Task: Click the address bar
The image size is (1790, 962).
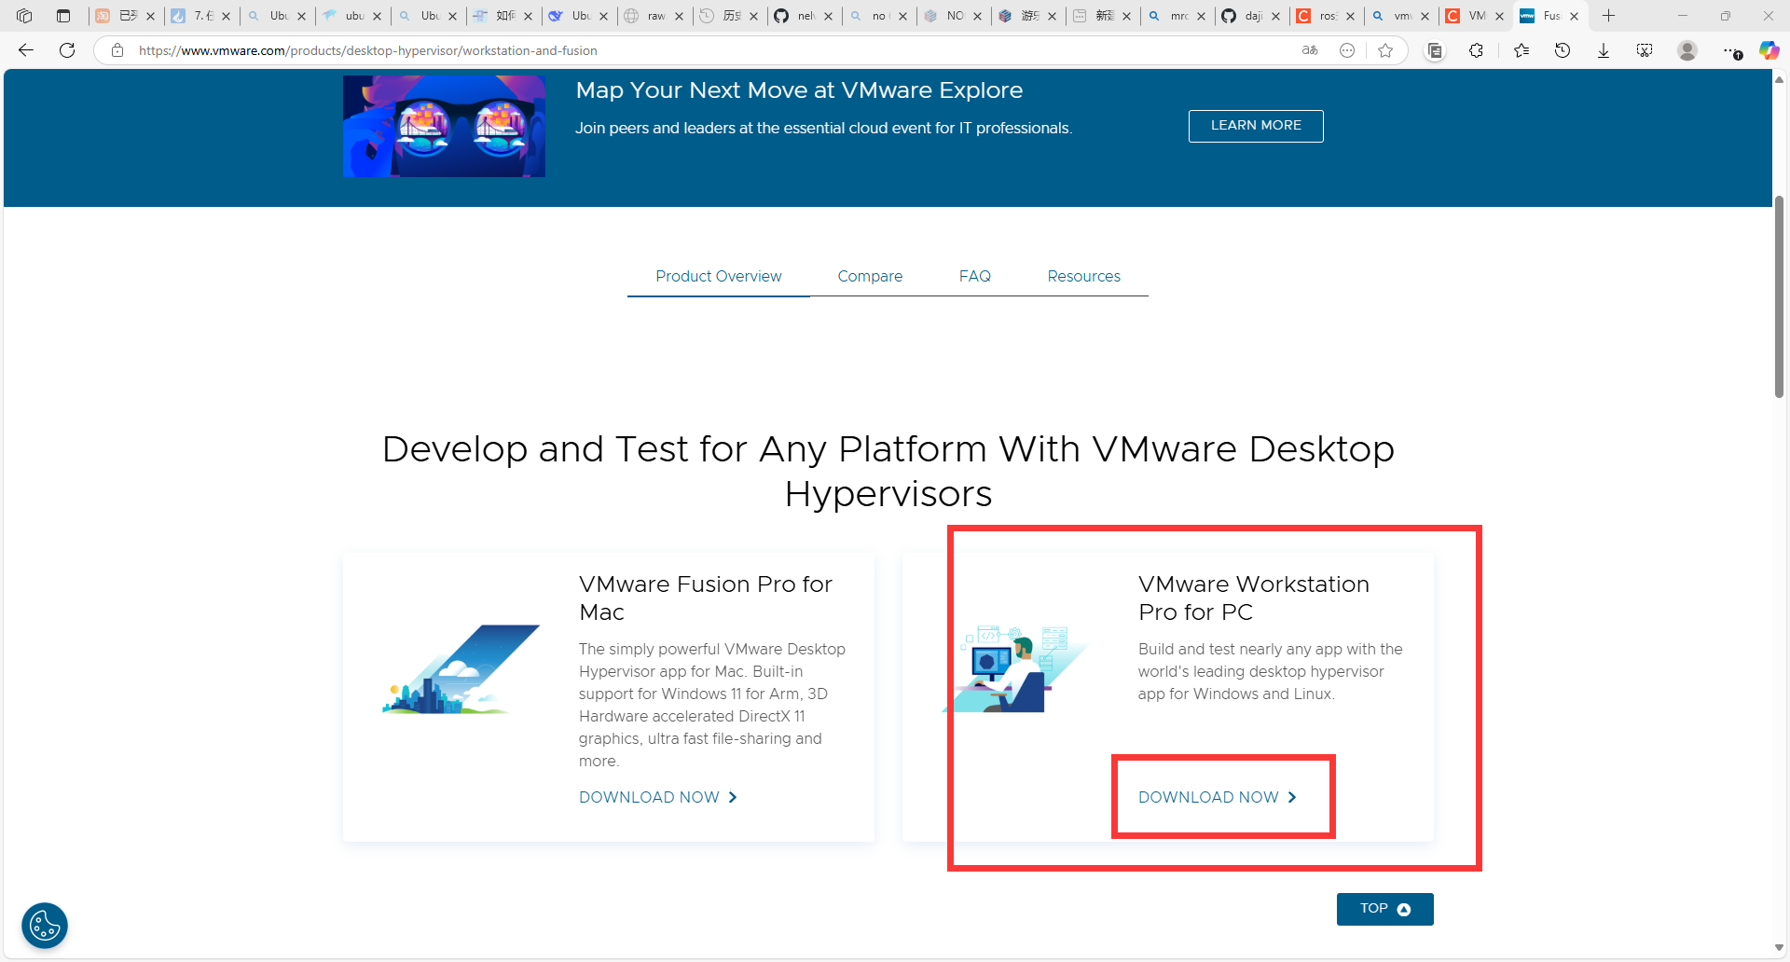Action: tap(653, 50)
